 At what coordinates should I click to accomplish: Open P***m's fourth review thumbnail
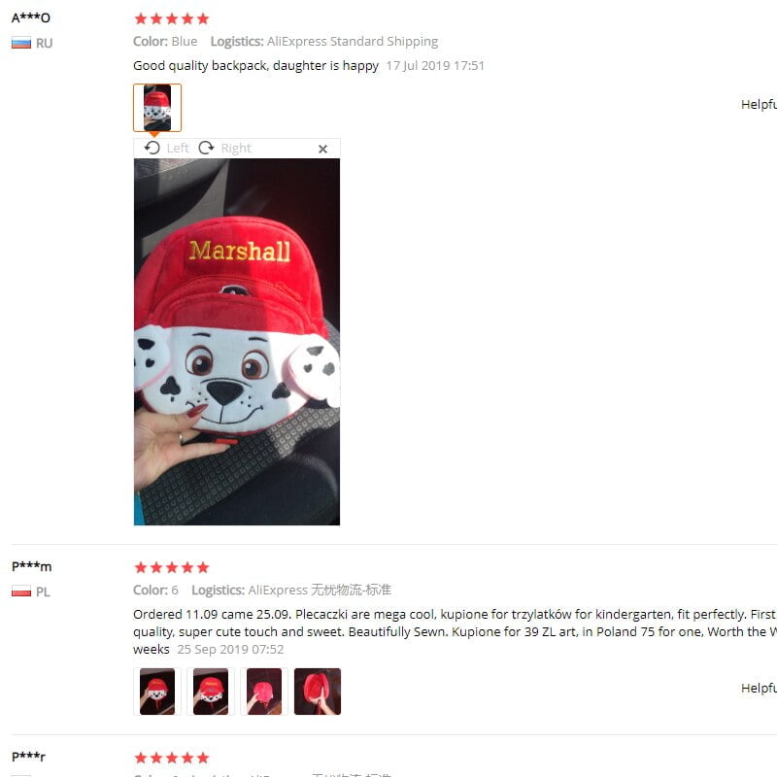[x=318, y=692]
